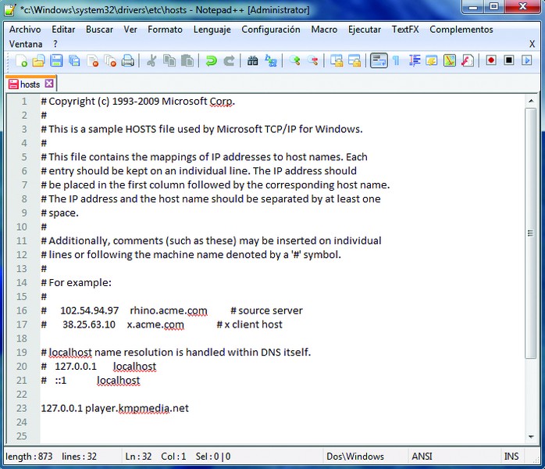Image resolution: width=545 pixels, height=469 pixels.
Task: Open the Complementos menu
Action: point(461,30)
